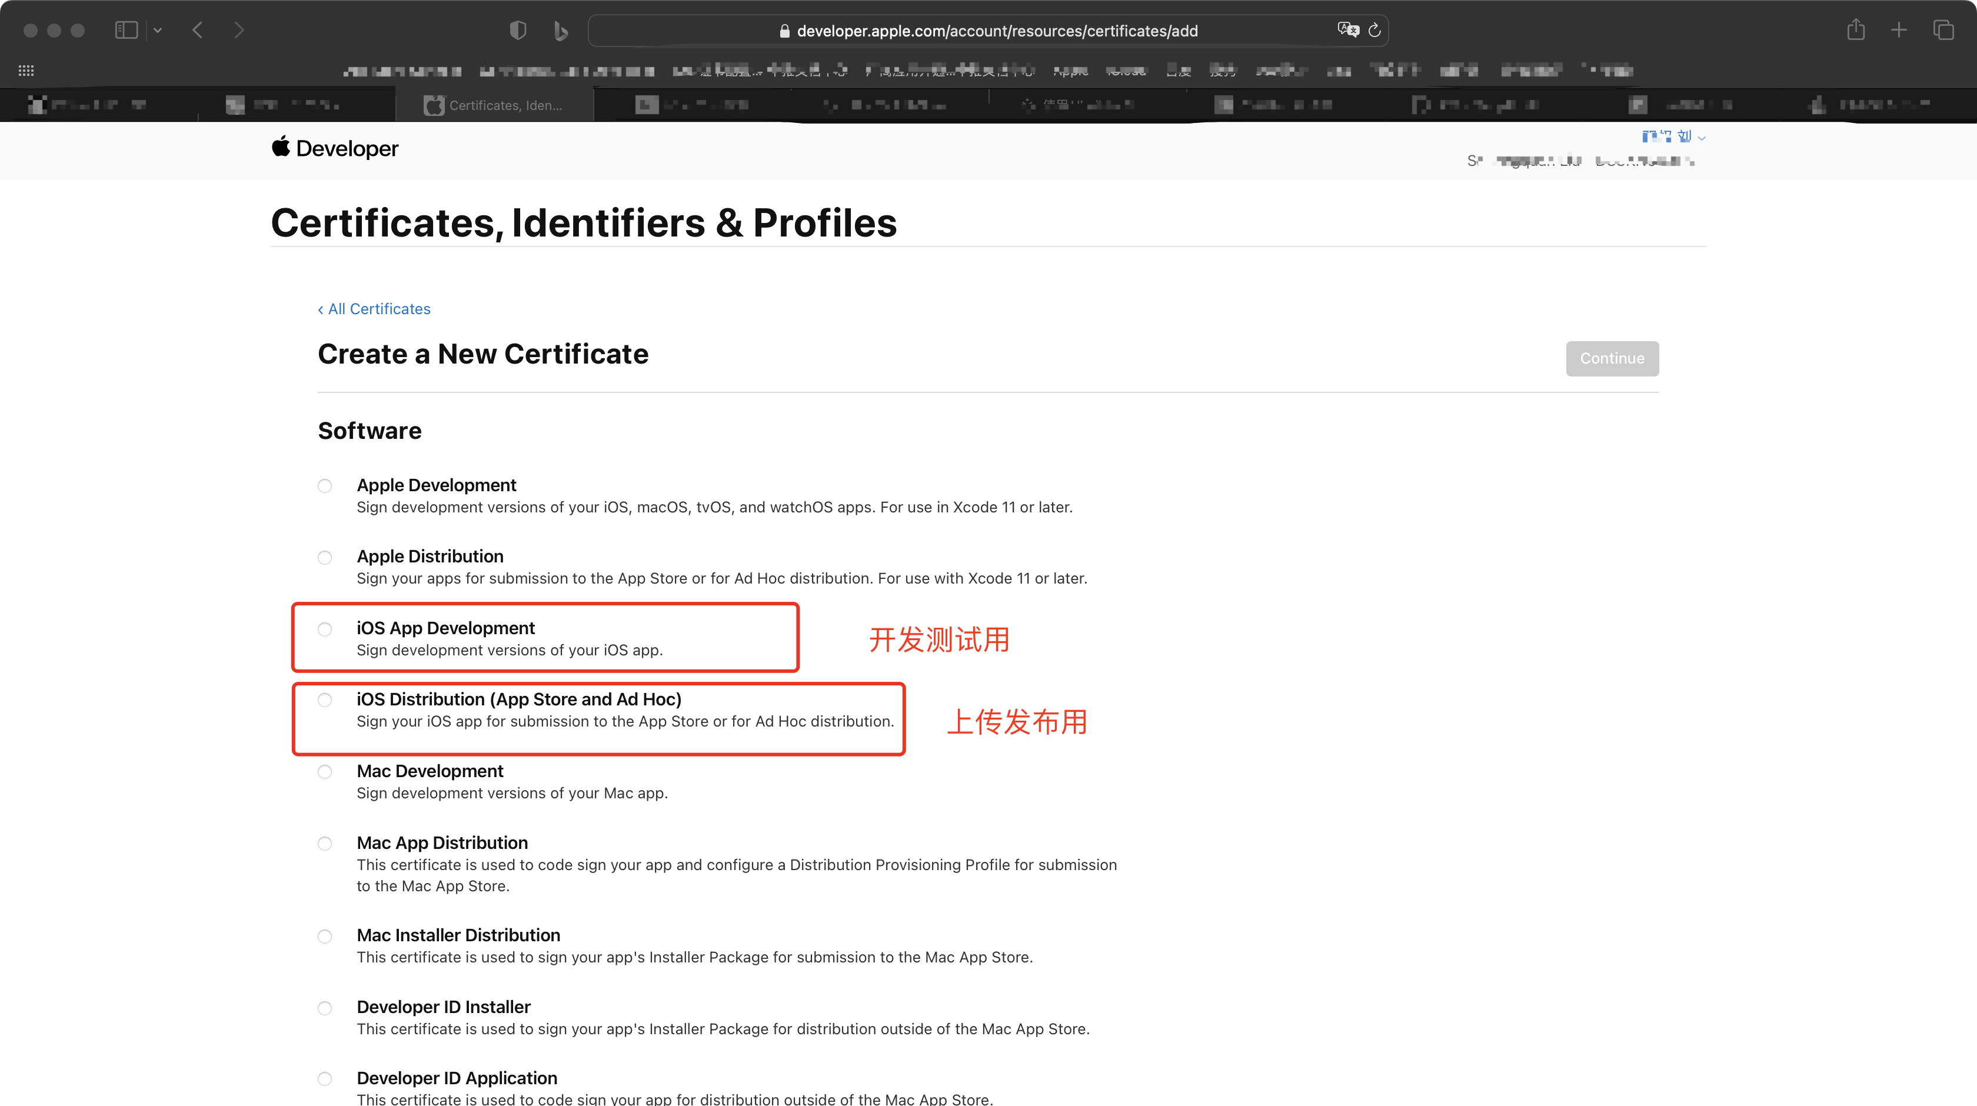1977x1106 pixels.
Task: Click the Developer ID Installer label
Action: pyautogui.click(x=444, y=1006)
